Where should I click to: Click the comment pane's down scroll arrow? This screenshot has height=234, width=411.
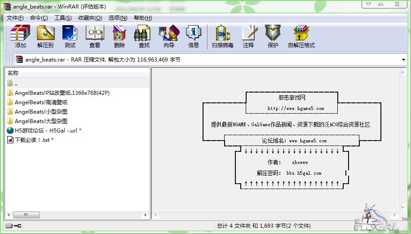(x=403, y=208)
